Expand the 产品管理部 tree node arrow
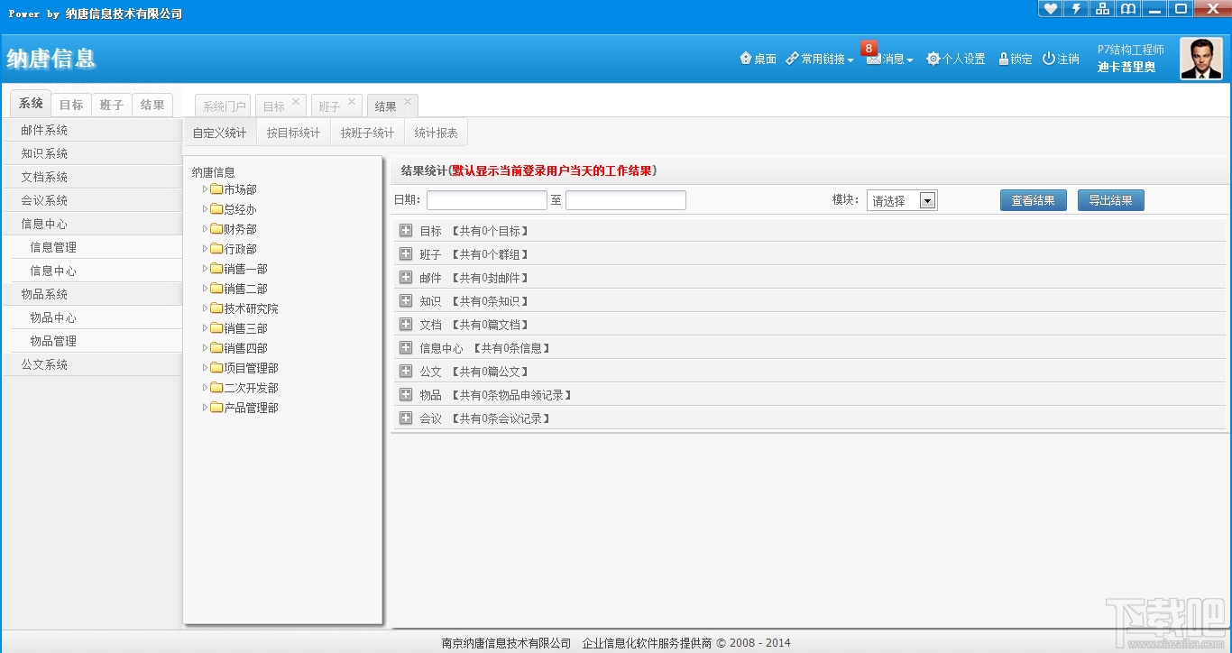Screen dimensions: 1232x653 [206, 408]
